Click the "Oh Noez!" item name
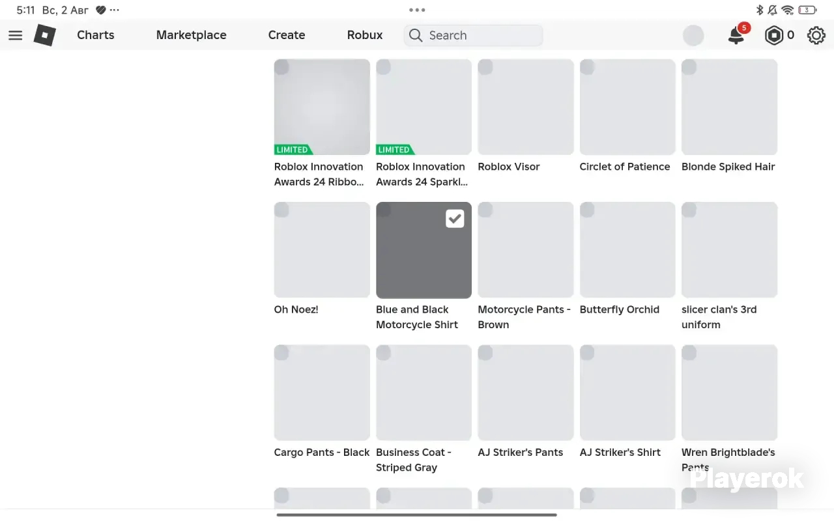This screenshot has width=834, height=521. [296, 309]
